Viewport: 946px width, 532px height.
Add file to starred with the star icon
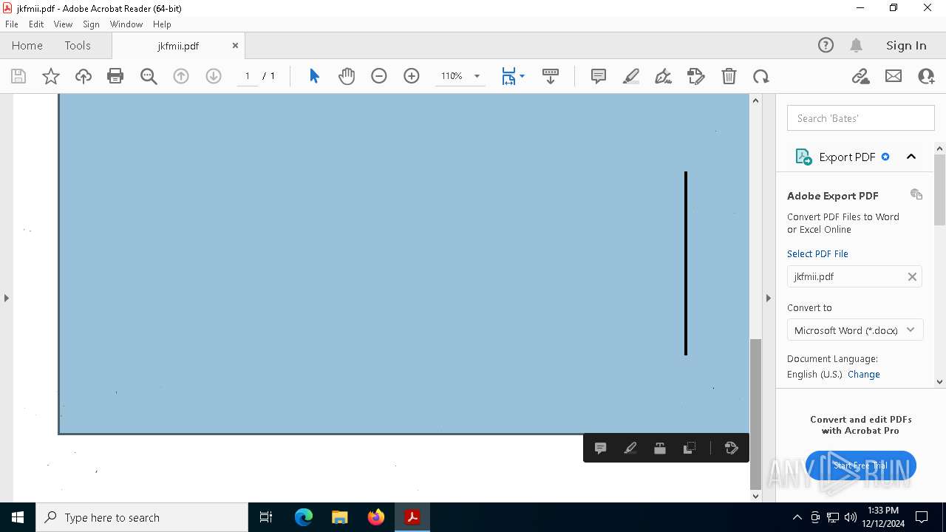click(x=51, y=76)
